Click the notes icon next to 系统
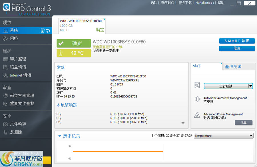 [x=43, y=31]
